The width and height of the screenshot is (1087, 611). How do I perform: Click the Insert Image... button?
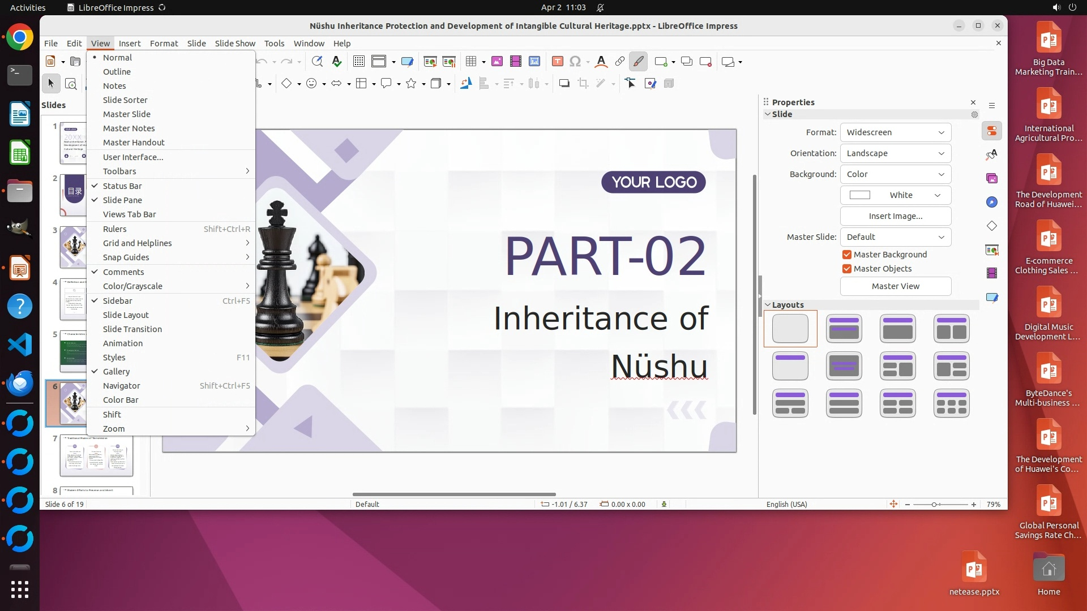point(895,216)
